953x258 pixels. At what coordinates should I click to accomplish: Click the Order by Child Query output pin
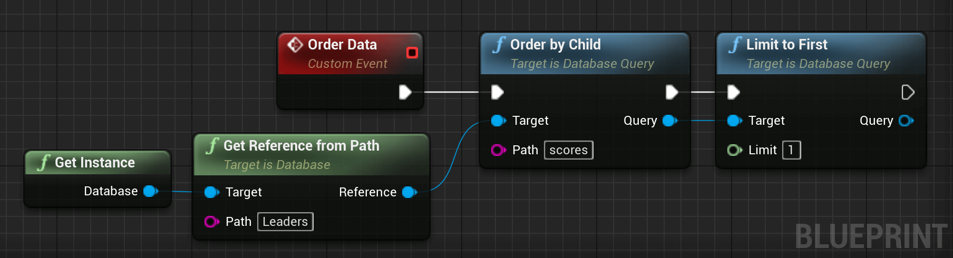point(670,121)
